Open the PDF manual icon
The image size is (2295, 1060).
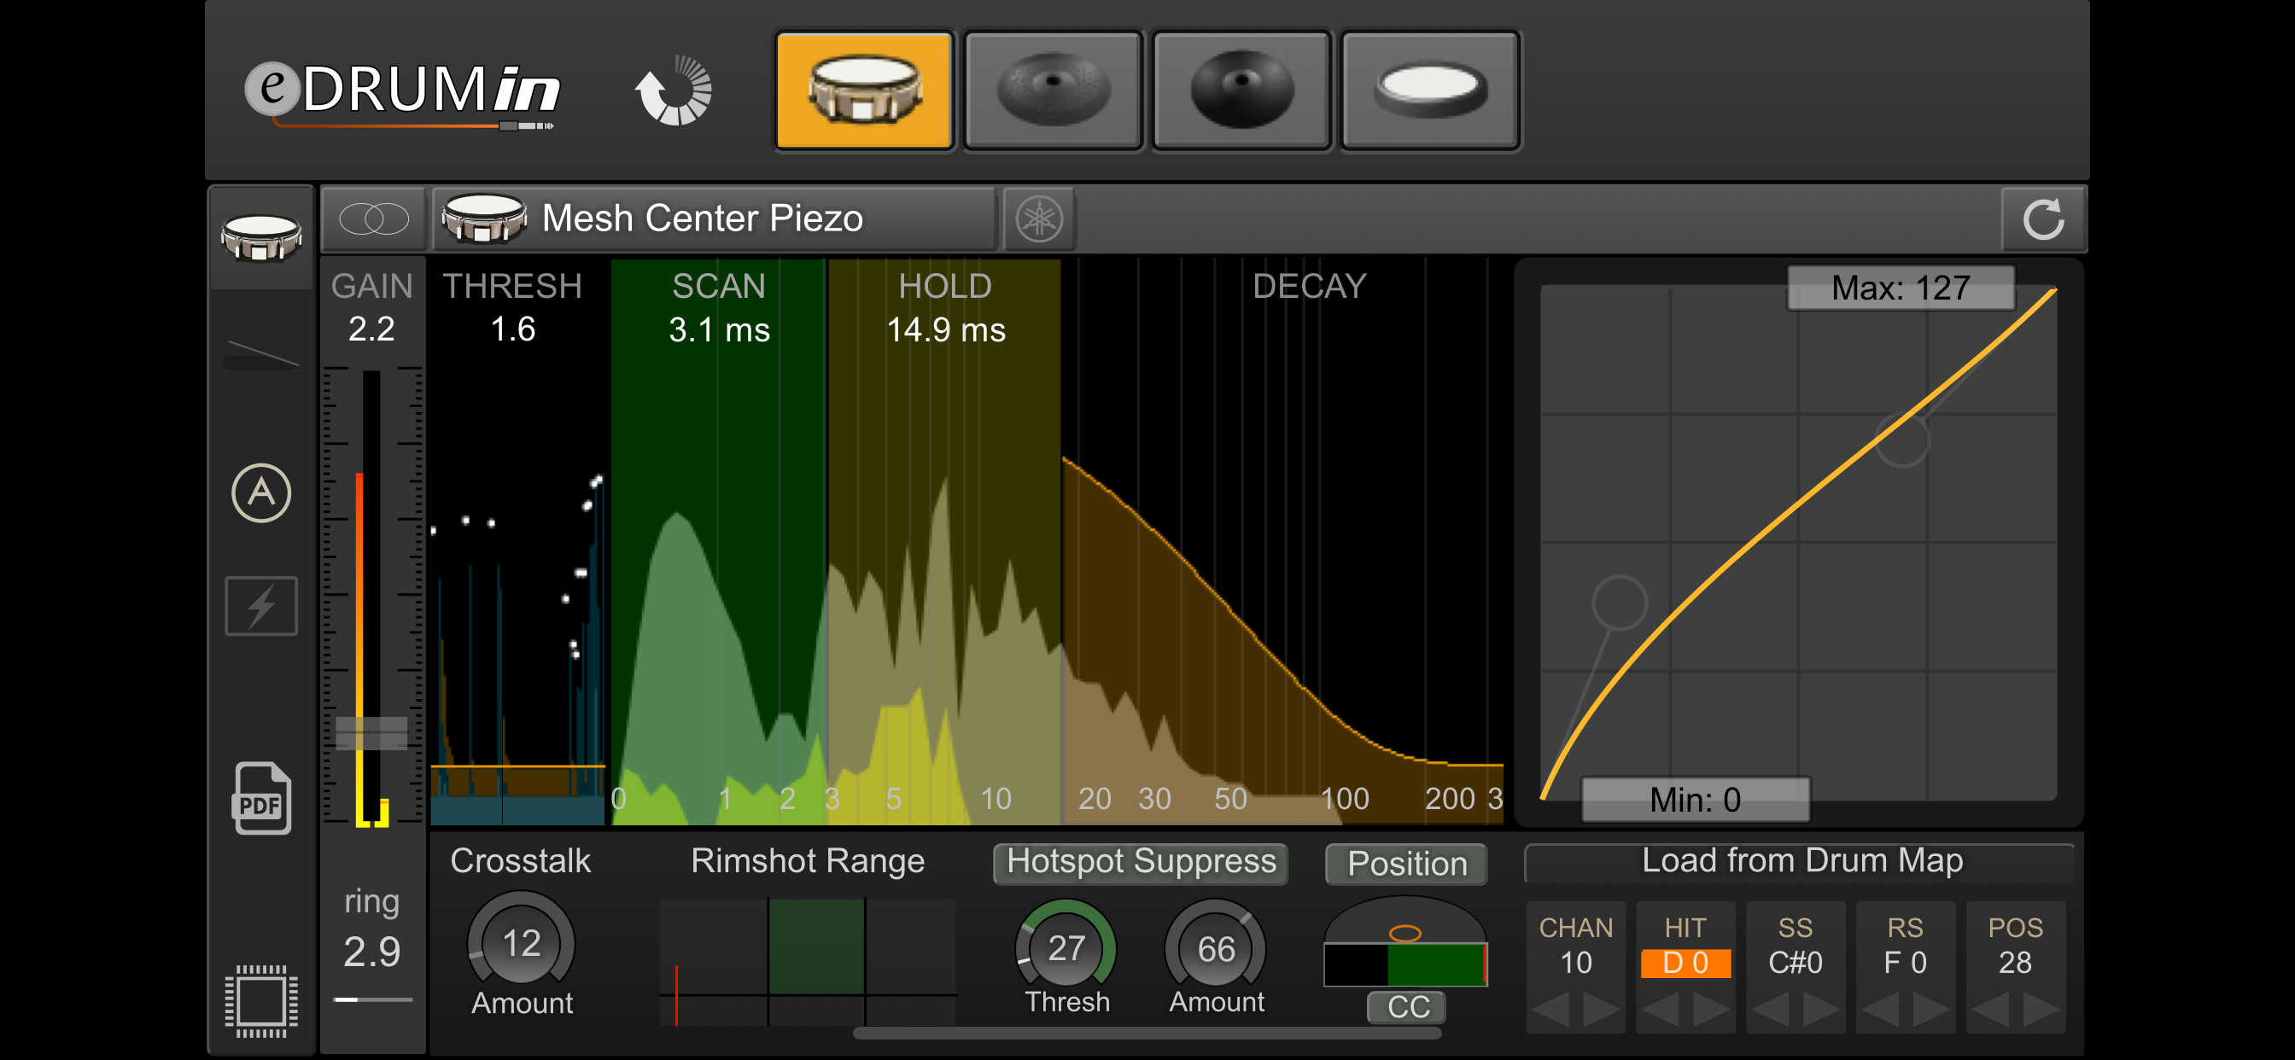261,798
